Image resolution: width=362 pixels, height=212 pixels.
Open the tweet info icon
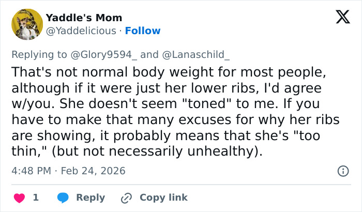coord(342,171)
